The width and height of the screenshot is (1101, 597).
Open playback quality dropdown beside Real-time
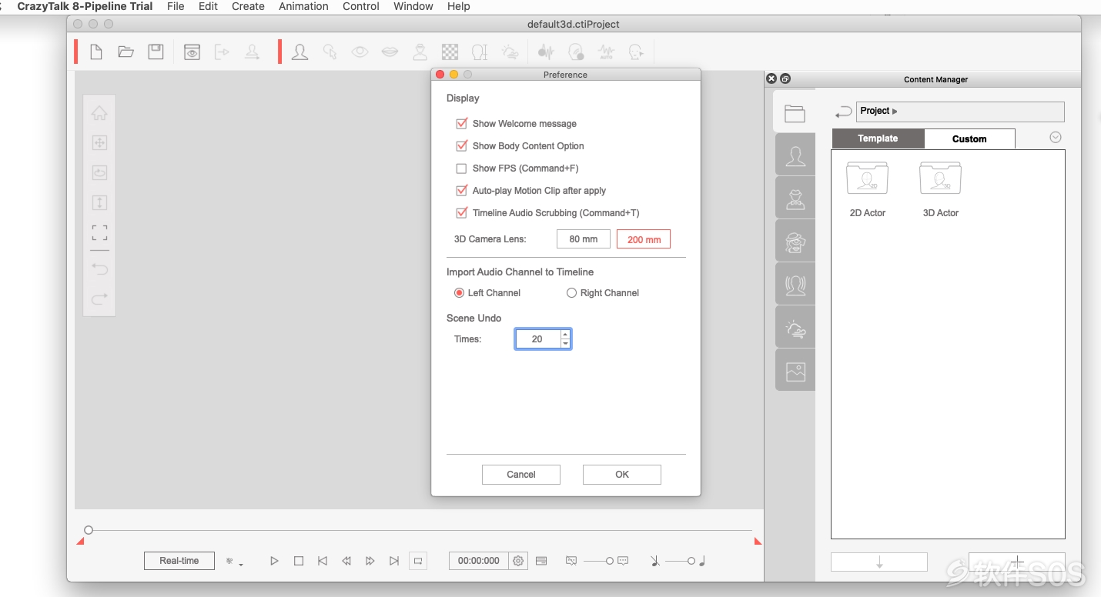coord(235,562)
